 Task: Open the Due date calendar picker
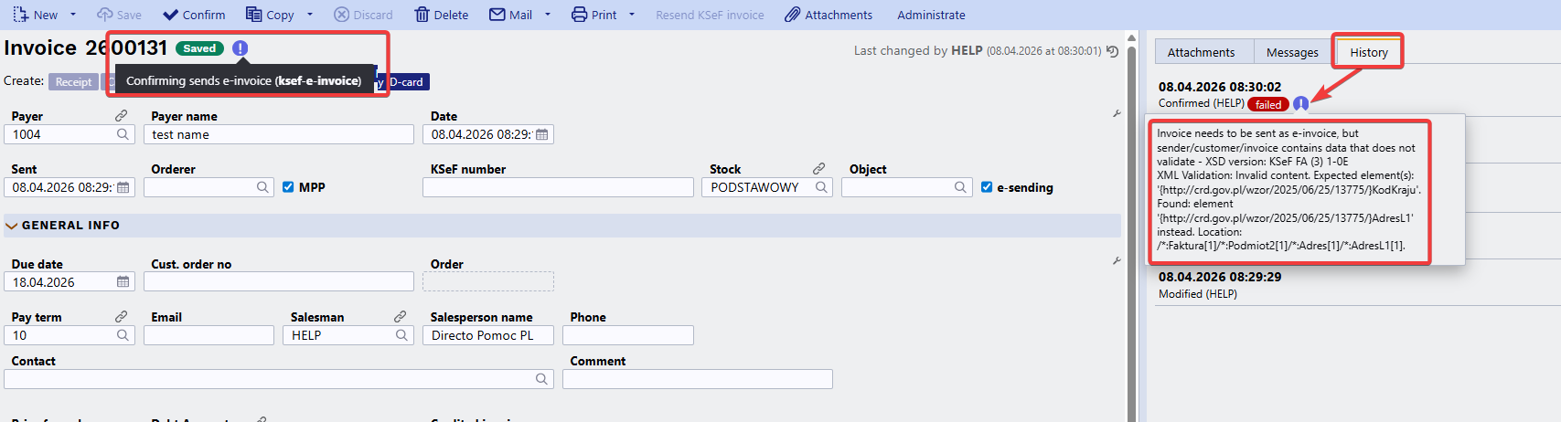pyautogui.click(x=123, y=282)
